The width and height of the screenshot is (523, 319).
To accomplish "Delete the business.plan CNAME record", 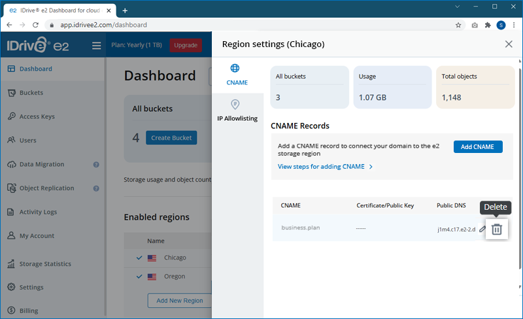I will pyautogui.click(x=497, y=229).
